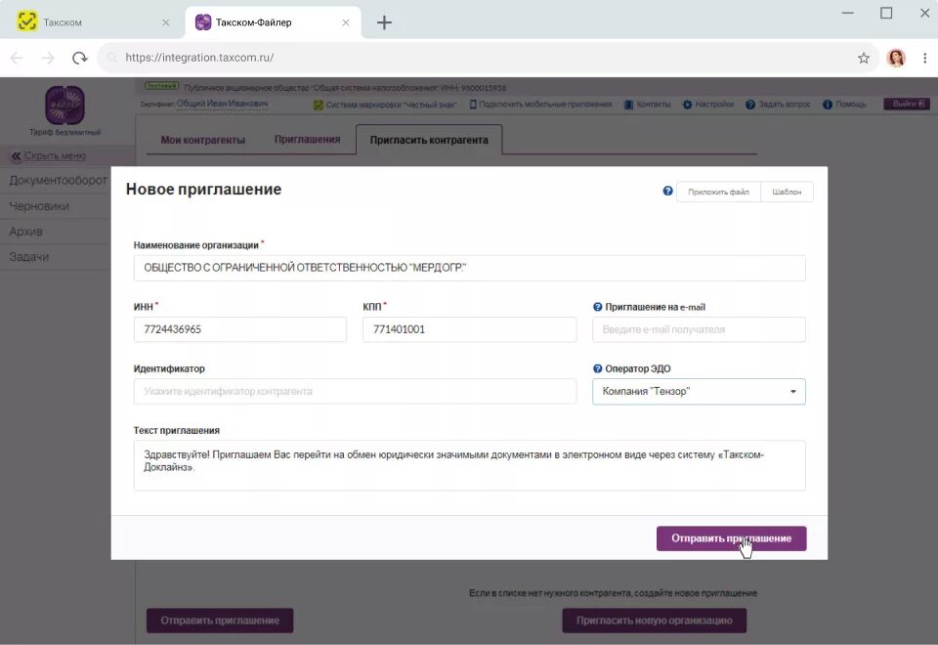Click the address bar URL
The height and width of the screenshot is (645, 938).
pyautogui.click(x=199, y=58)
